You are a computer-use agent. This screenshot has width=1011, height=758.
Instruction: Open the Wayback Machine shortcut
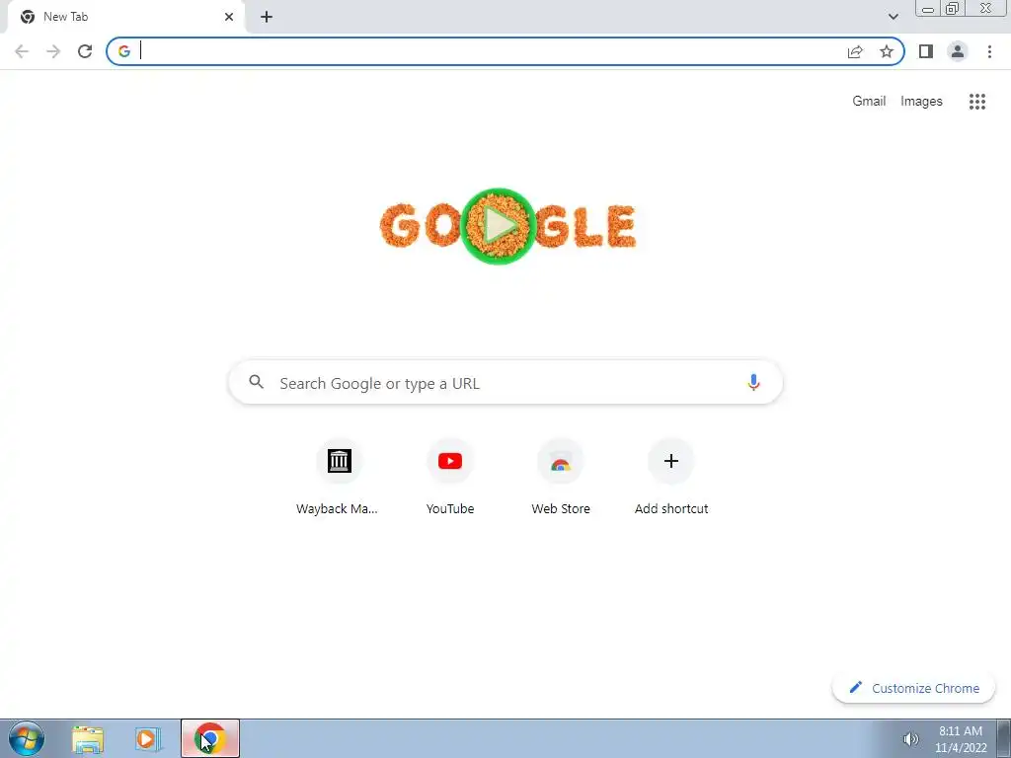click(x=339, y=478)
